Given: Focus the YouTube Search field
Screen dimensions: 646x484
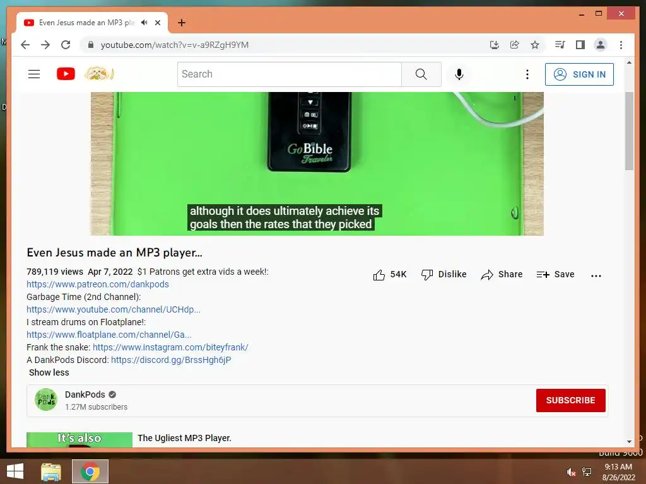Looking at the screenshot, I should (x=289, y=74).
